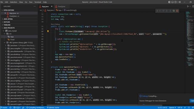Open the Explorer more actions menu

[35, 6]
